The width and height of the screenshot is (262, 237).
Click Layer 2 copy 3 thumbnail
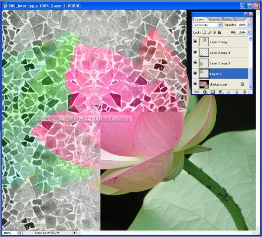click(204, 63)
